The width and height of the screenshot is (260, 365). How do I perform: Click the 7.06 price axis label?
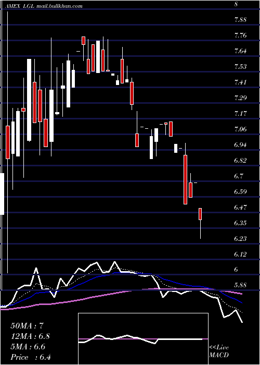(x=240, y=129)
